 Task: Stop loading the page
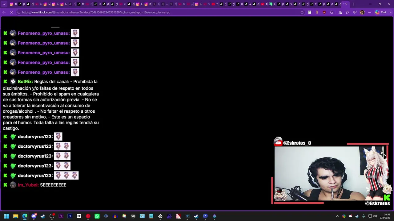[x=11, y=12]
